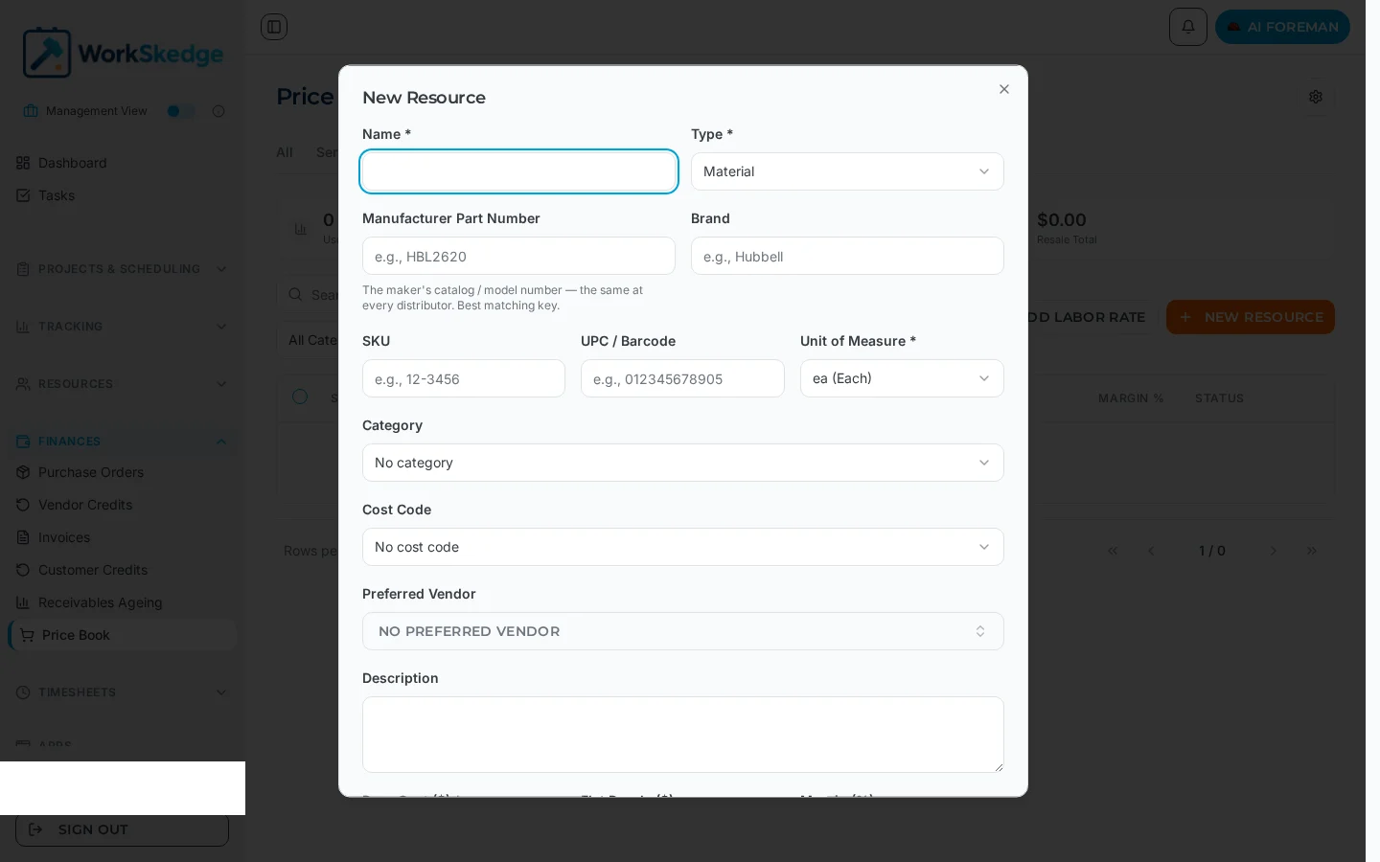Close the New Resource dialog

(1004, 89)
